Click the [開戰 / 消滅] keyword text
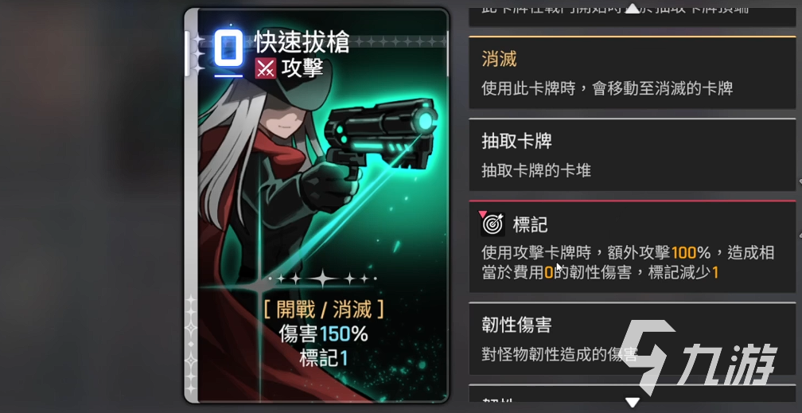Screen dimensions: 802x413 324,309
